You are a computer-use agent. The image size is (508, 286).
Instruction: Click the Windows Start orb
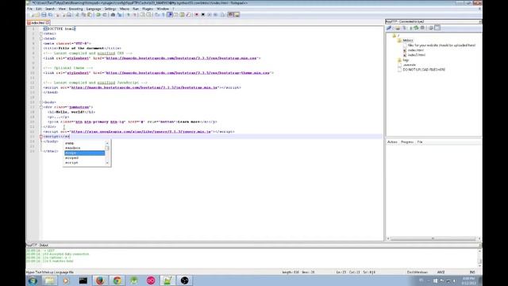tap(33, 280)
